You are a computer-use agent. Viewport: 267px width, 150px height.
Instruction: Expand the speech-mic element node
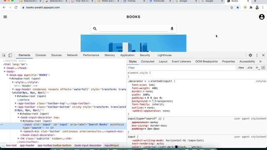coord(21,131)
